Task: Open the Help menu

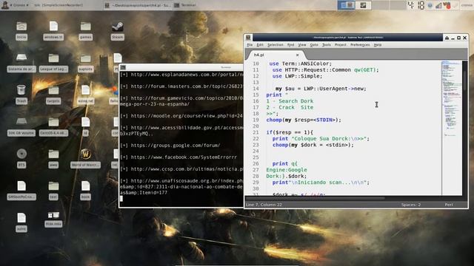Action: tap(378, 44)
